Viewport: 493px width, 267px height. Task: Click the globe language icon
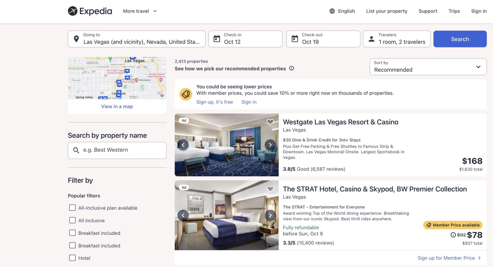(x=332, y=11)
